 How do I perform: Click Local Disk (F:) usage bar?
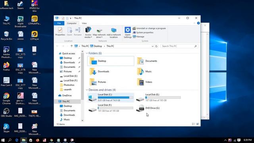click(x=115, y=108)
